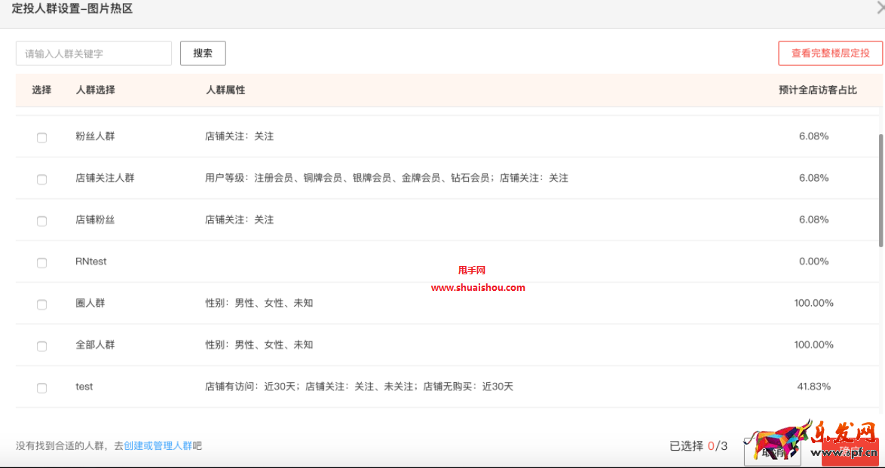Click the 预计全店访客占比 header
Screen dimensions: 885x468
814,90
